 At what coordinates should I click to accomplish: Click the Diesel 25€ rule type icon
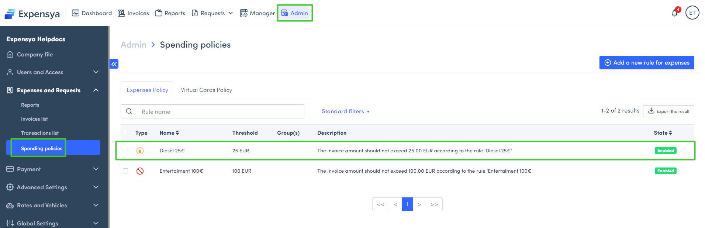click(x=140, y=151)
